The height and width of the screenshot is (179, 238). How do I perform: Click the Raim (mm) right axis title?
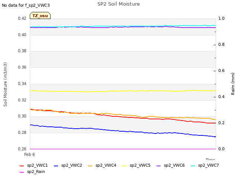point(233,84)
